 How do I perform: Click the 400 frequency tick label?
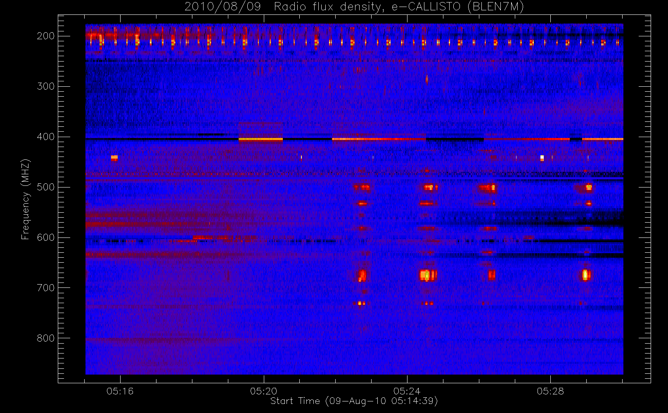[46, 137]
